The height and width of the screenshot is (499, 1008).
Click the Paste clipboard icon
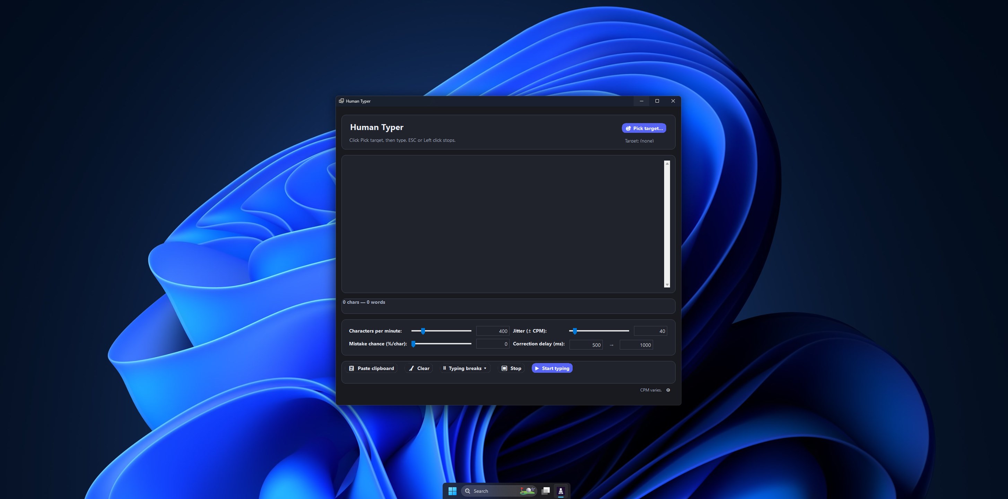352,368
